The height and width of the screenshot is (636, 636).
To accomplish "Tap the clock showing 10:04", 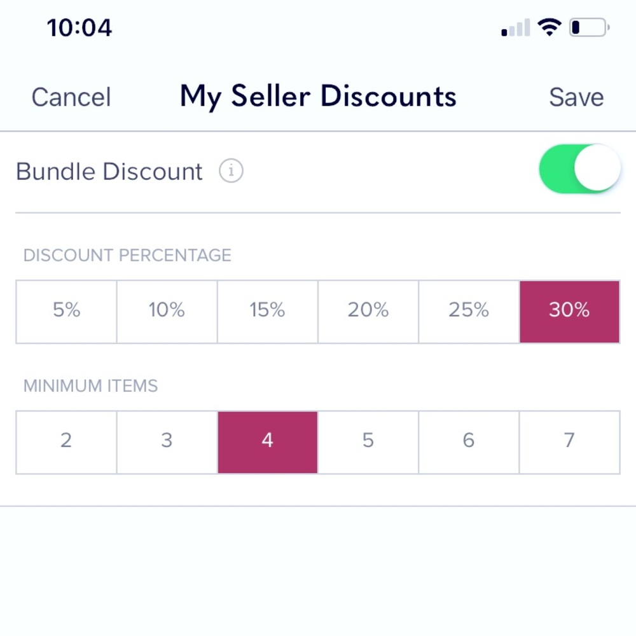I will 79,27.
